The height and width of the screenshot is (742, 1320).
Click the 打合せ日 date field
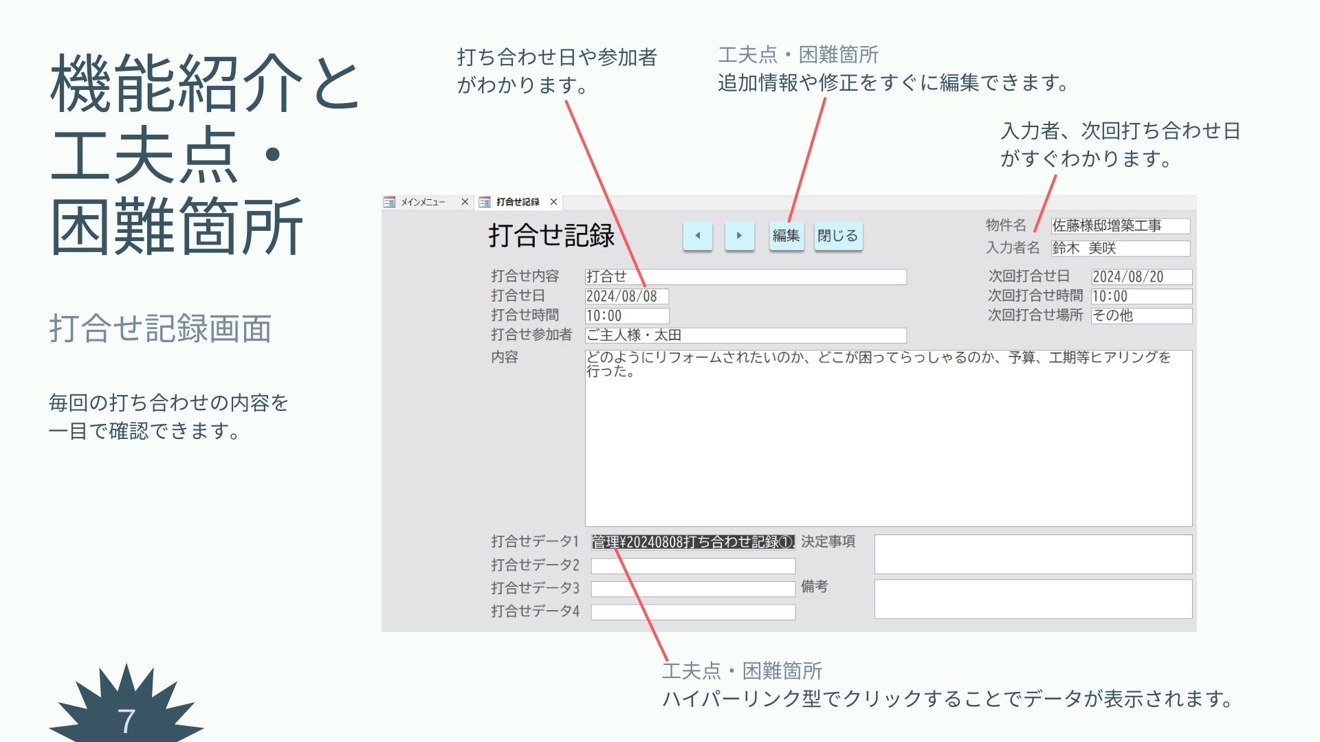626,296
